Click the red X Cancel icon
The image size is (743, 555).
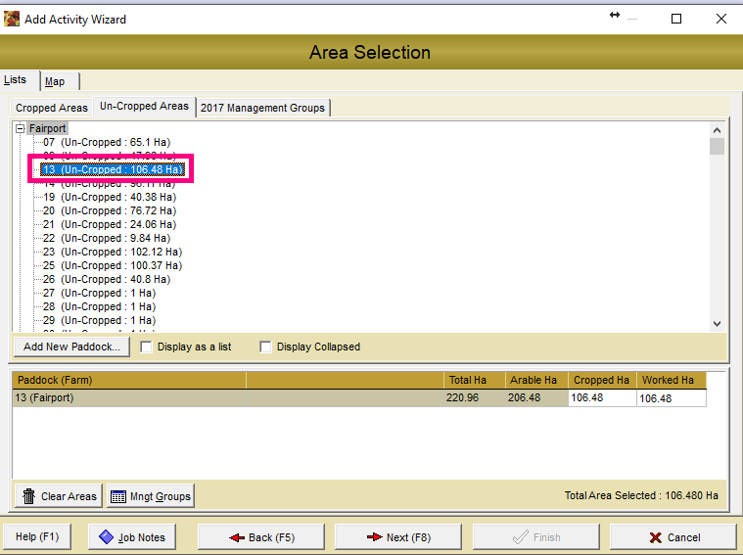[654, 537]
